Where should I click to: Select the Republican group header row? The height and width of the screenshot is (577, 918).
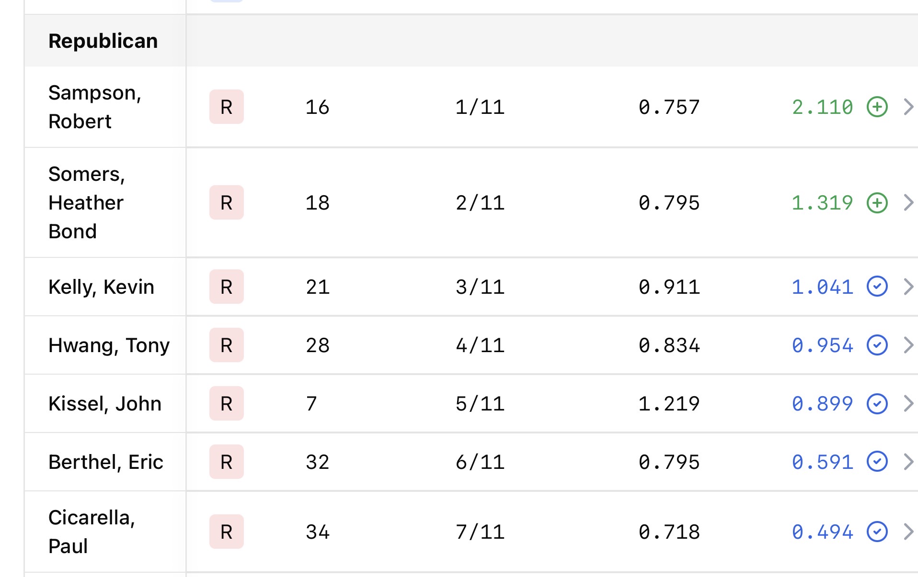tap(103, 41)
